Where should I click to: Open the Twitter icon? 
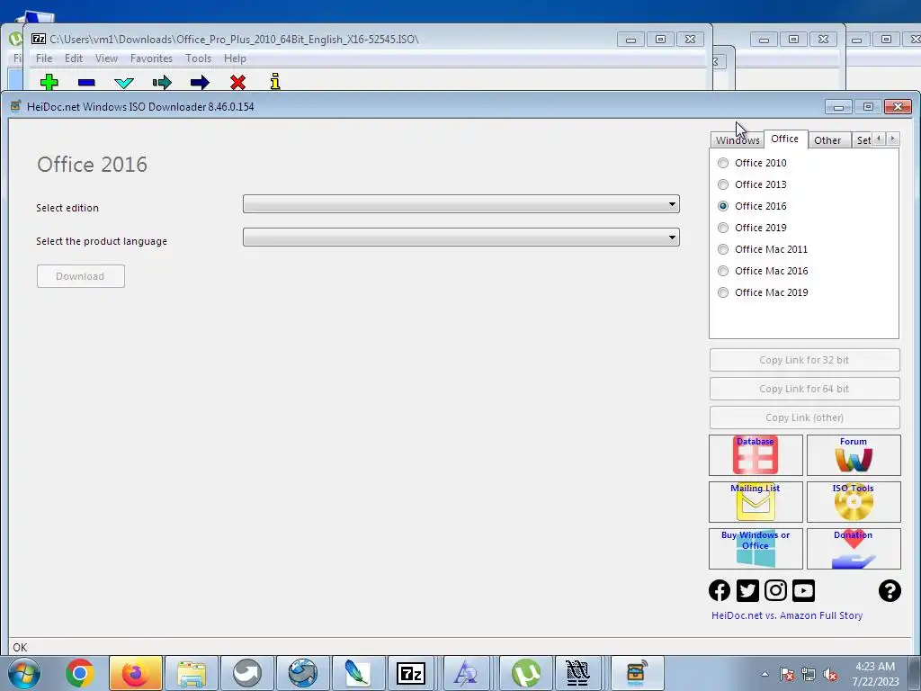click(x=747, y=590)
